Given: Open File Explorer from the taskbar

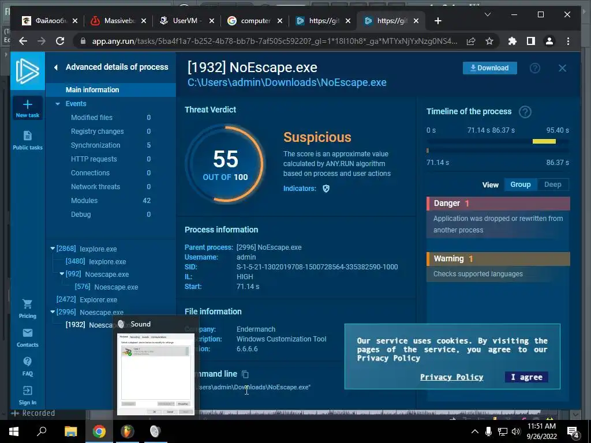Looking at the screenshot, I should pyautogui.click(x=70, y=431).
